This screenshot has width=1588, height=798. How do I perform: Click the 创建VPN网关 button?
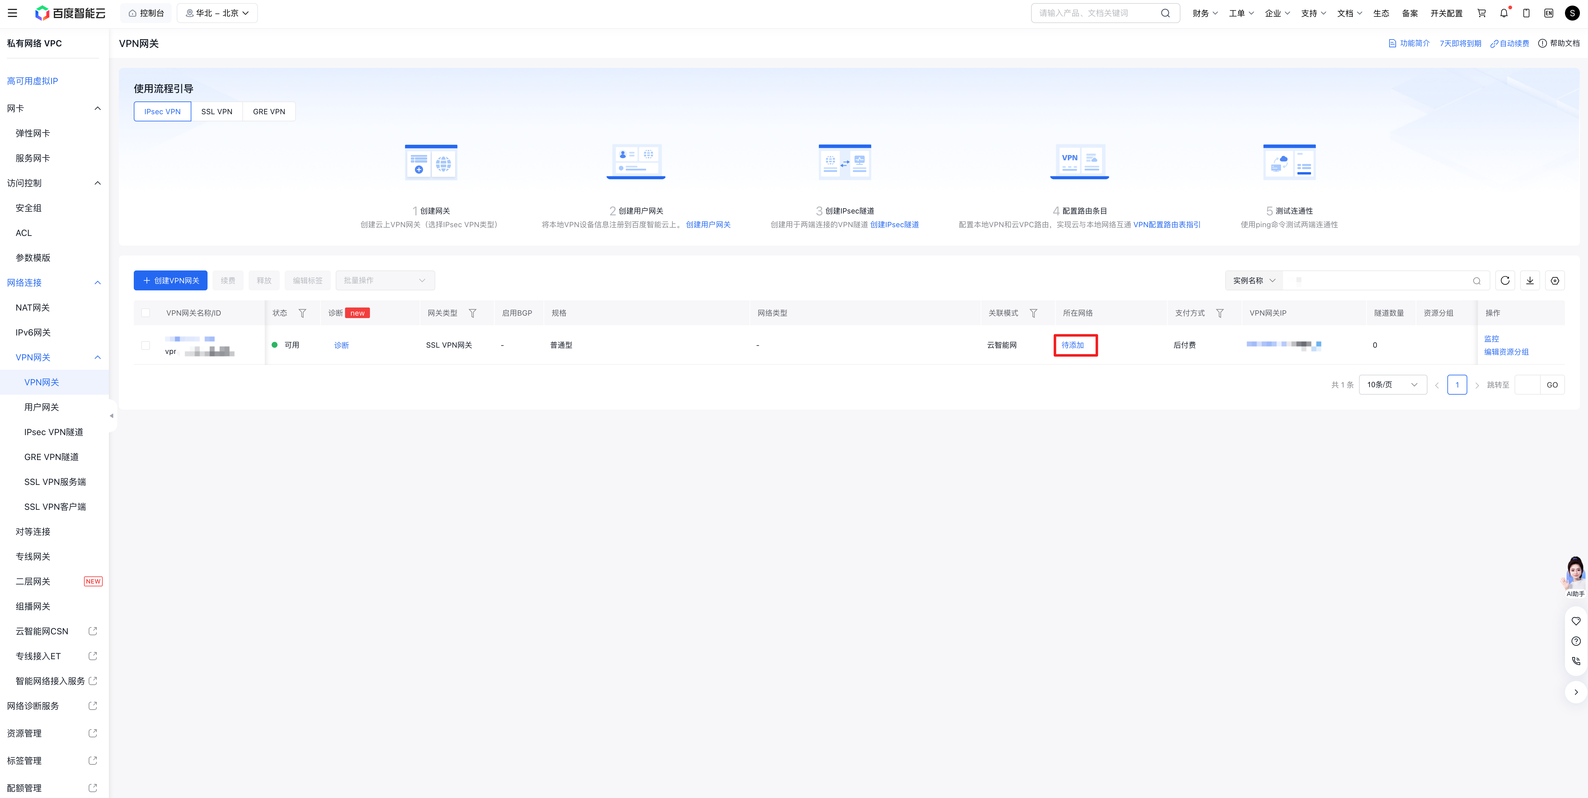click(171, 281)
